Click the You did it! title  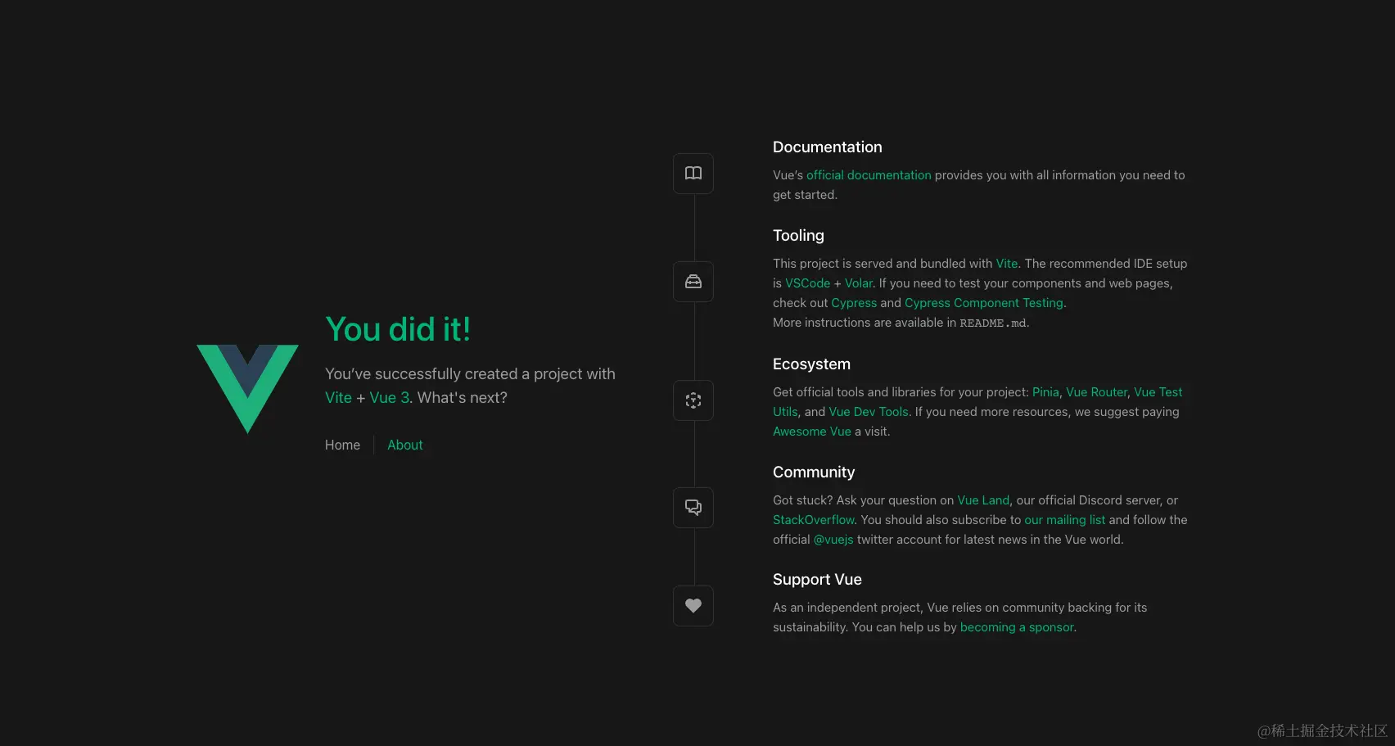click(x=398, y=329)
